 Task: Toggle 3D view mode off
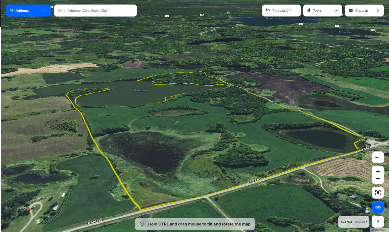(x=378, y=207)
